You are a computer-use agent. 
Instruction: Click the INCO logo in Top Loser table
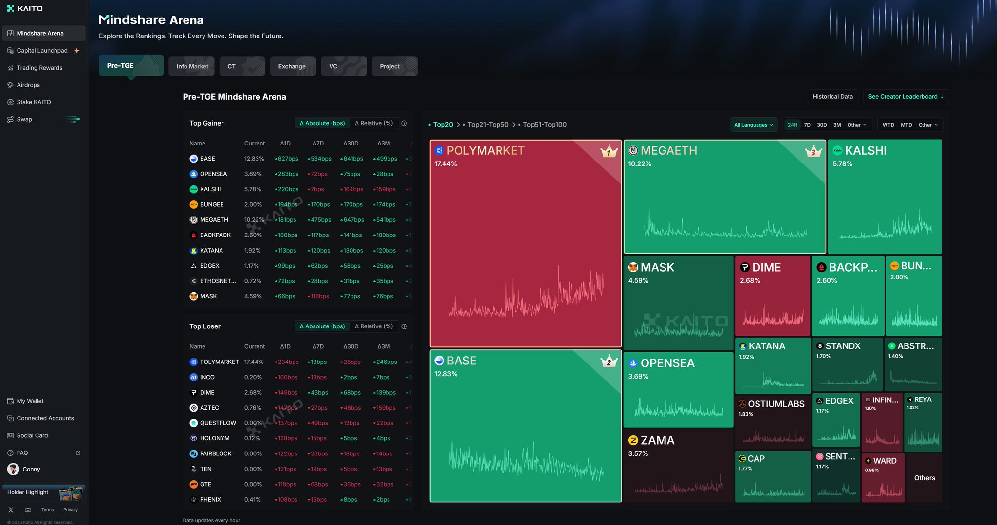tap(193, 377)
